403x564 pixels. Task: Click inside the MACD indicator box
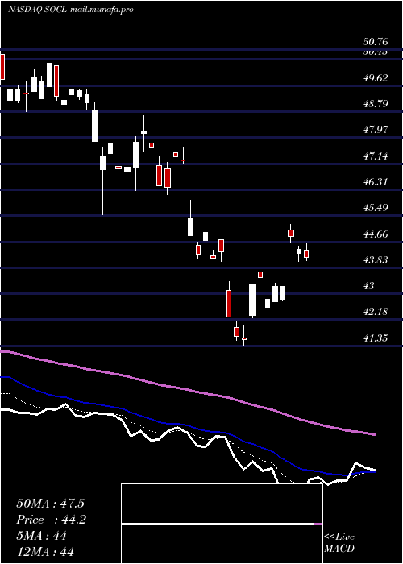[x=222, y=524]
